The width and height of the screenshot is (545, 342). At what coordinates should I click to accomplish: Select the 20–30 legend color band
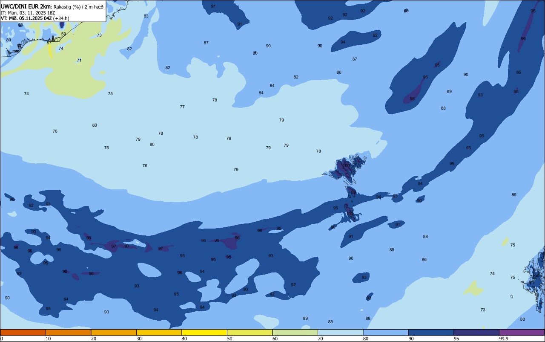click(x=114, y=332)
